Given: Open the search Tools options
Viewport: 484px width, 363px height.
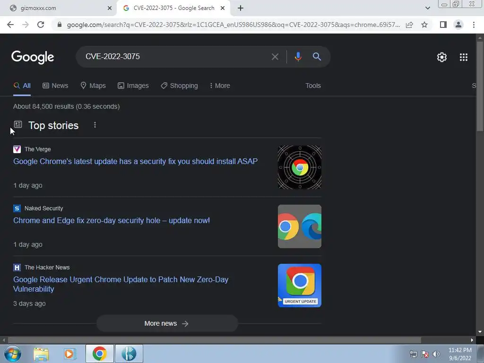Looking at the screenshot, I should pyautogui.click(x=313, y=86).
